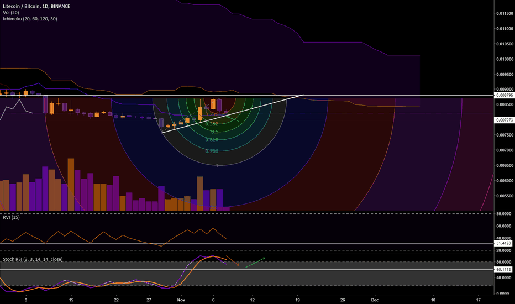Click the 0.009000 price scale tick
Screen dimensions: 515x304
(505, 90)
